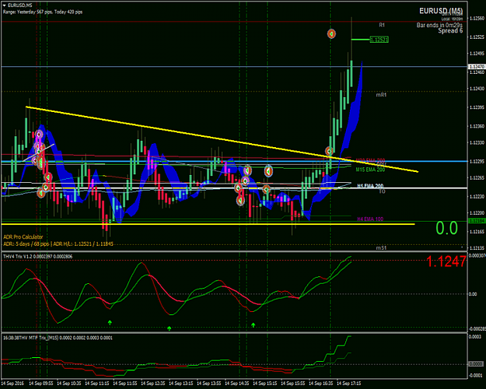Screen dimensions: 486x389
Task: Click the 14 Sep 11:15 time axis label
Action: [x=97, y=384]
